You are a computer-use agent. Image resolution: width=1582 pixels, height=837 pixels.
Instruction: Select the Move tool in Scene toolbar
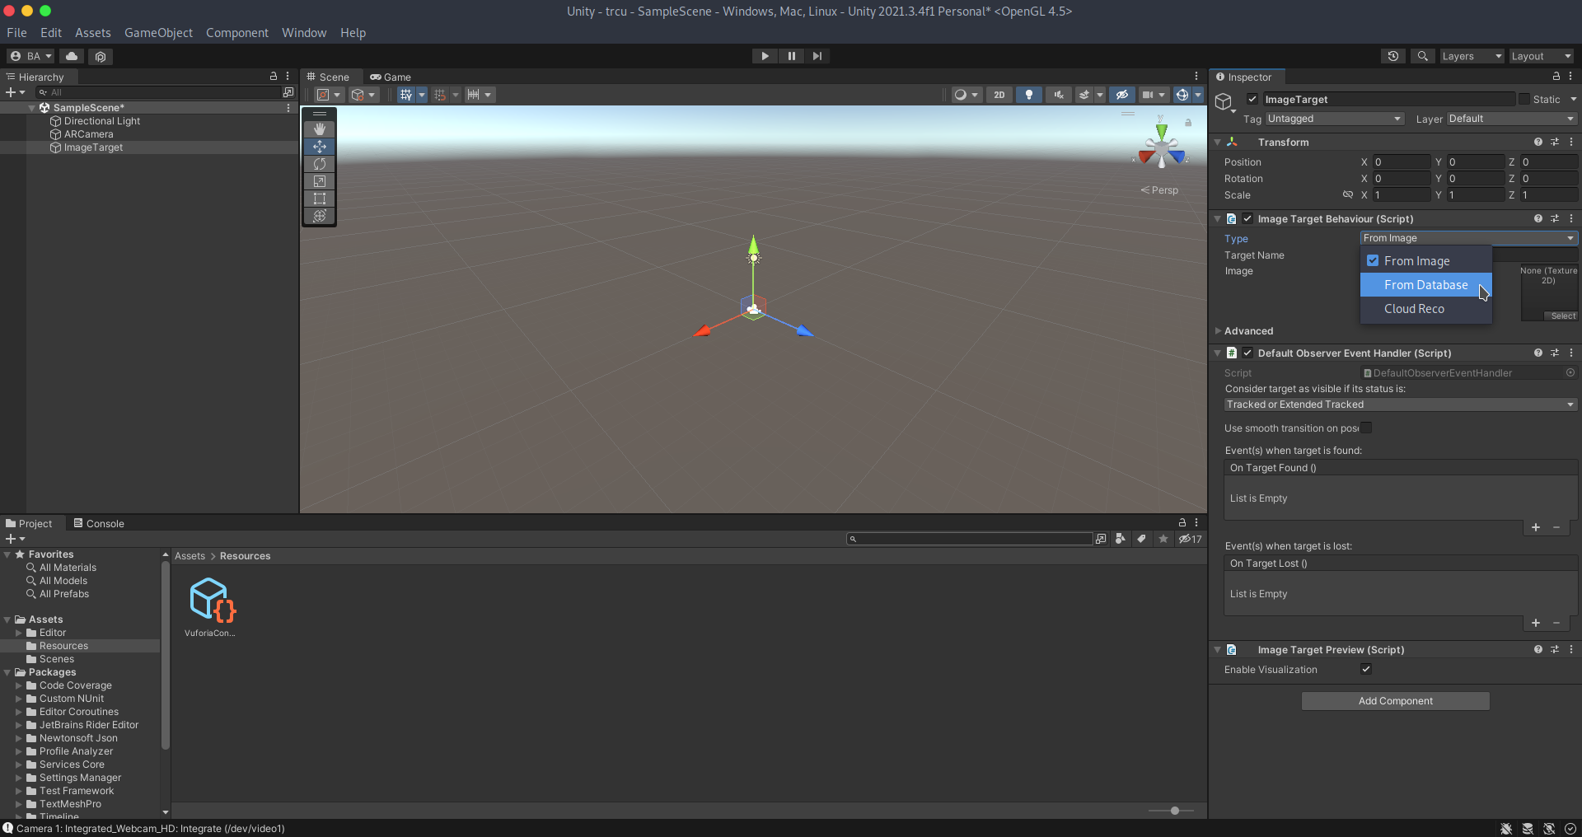click(x=320, y=147)
